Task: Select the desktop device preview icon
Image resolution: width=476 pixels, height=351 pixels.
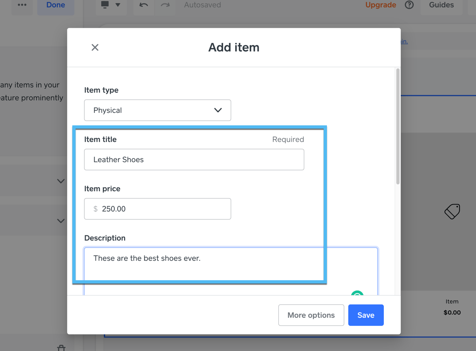Action: tap(105, 5)
